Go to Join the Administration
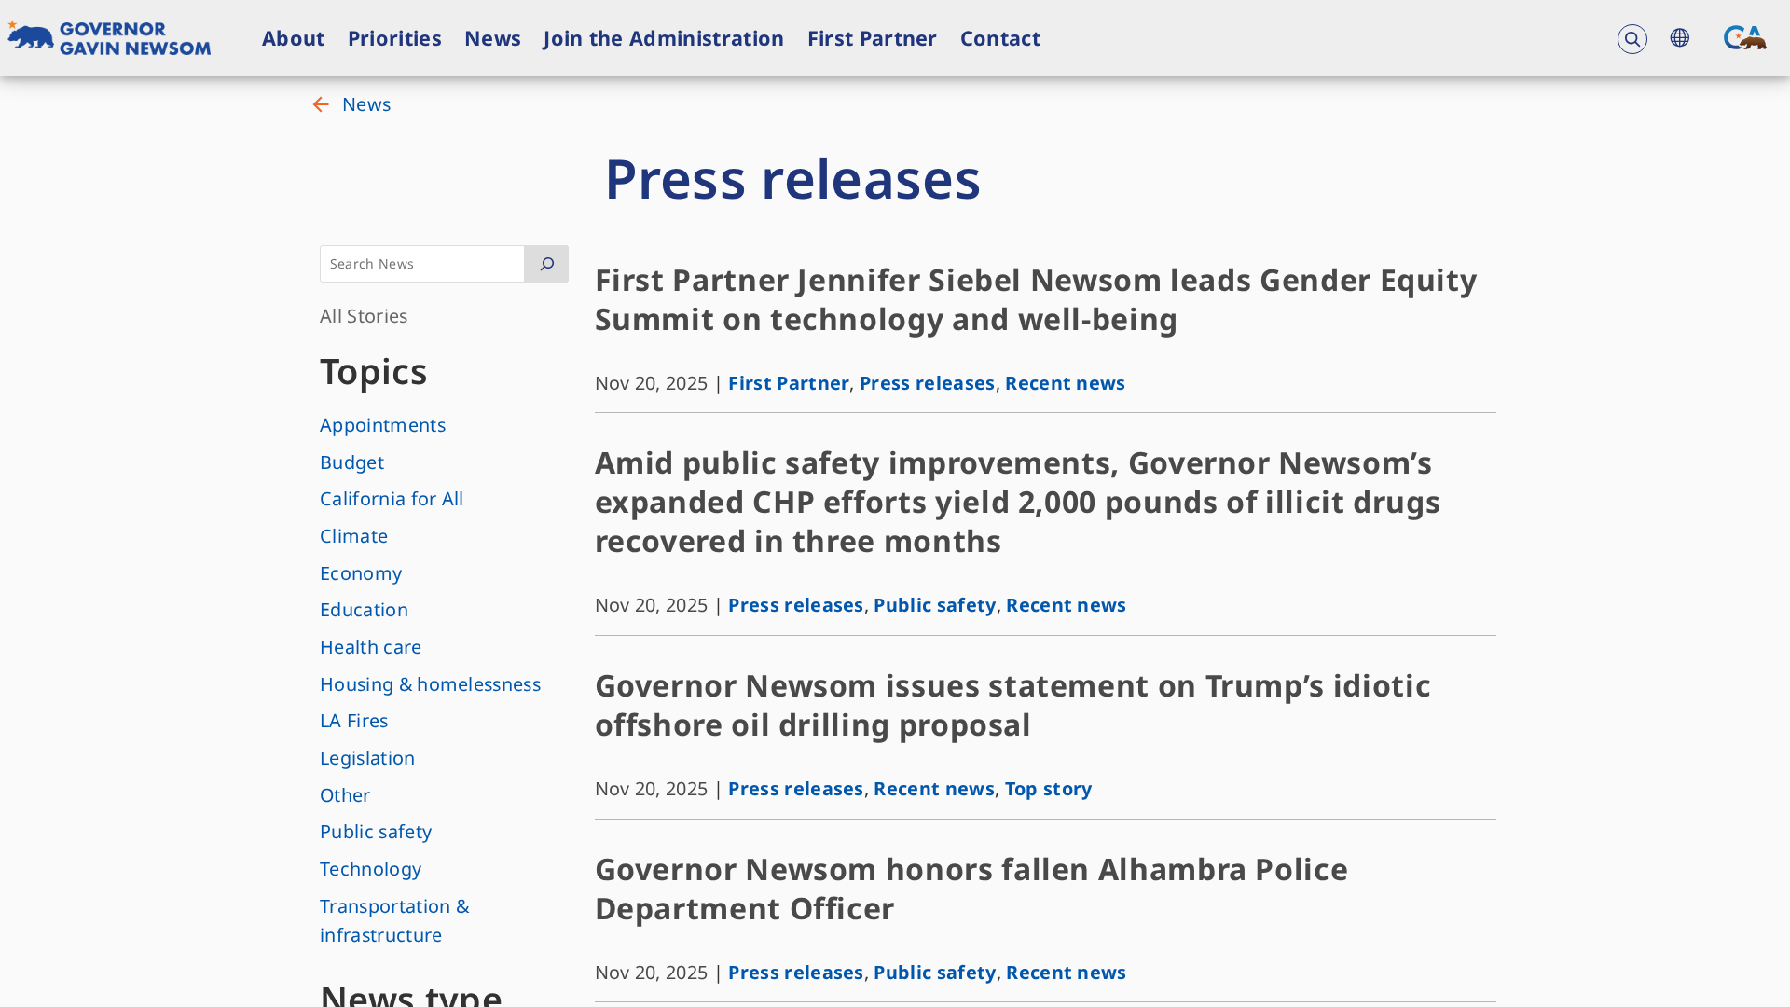 pos(663,38)
